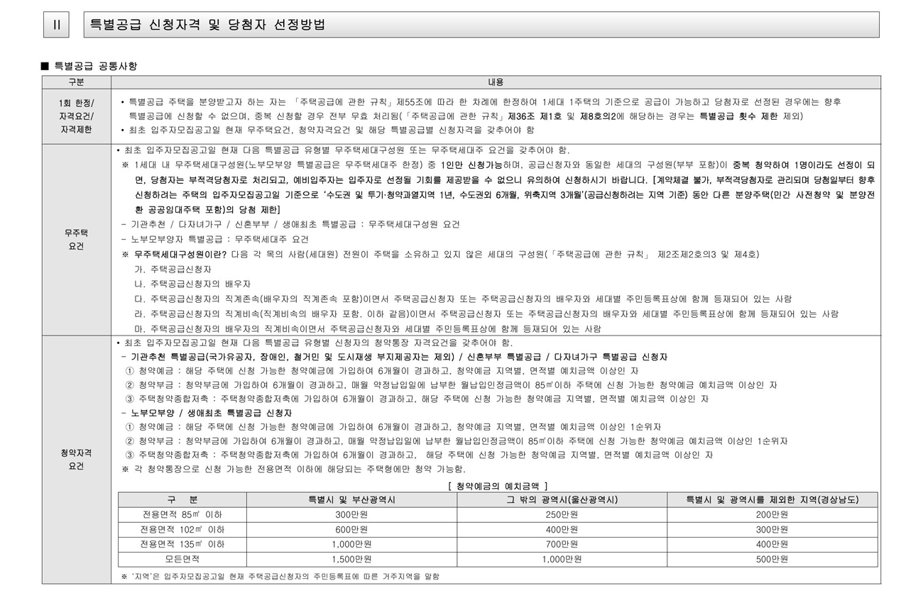Viewport: 923px width, 605px height.
Task: Click heading '노부모부양 / 생애최초 특별공급 신청자'
Action: point(207,413)
